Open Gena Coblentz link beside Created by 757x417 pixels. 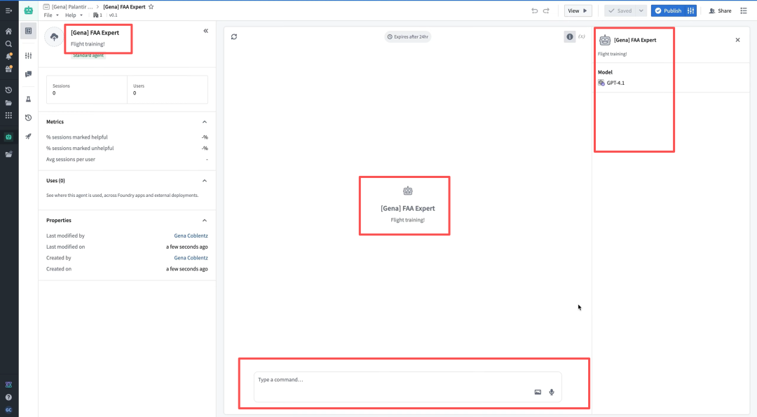pos(191,258)
